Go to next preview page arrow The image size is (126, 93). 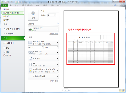pos(71,90)
